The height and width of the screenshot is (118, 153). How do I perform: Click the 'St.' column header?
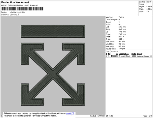117,54
